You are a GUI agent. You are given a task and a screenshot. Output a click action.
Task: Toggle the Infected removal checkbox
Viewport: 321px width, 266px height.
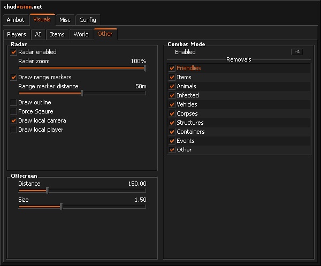(172, 95)
